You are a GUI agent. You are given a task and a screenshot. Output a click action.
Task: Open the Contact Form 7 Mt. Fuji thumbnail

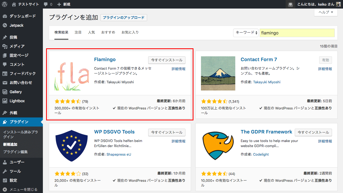[218, 73]
